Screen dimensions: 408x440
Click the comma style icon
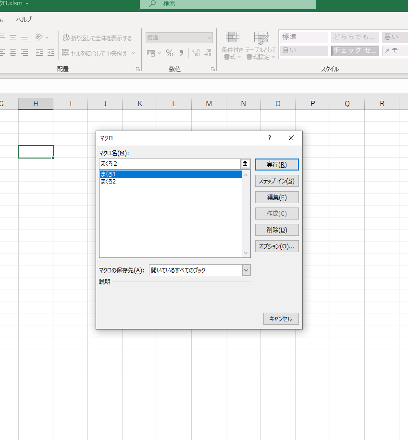coord(181,53)
